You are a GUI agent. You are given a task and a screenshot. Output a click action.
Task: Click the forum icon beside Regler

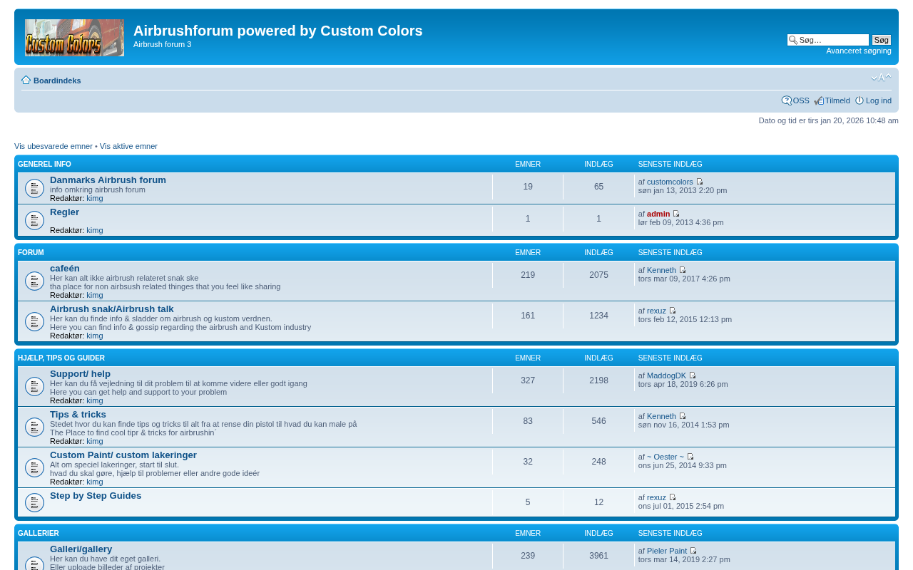click(x=35, y=221)
